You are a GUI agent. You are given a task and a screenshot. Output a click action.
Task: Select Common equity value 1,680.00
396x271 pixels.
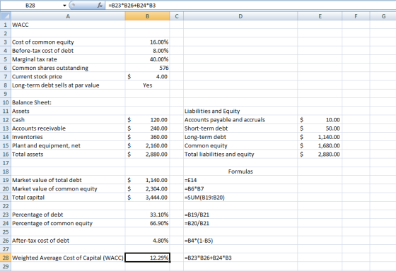[320, 145]
